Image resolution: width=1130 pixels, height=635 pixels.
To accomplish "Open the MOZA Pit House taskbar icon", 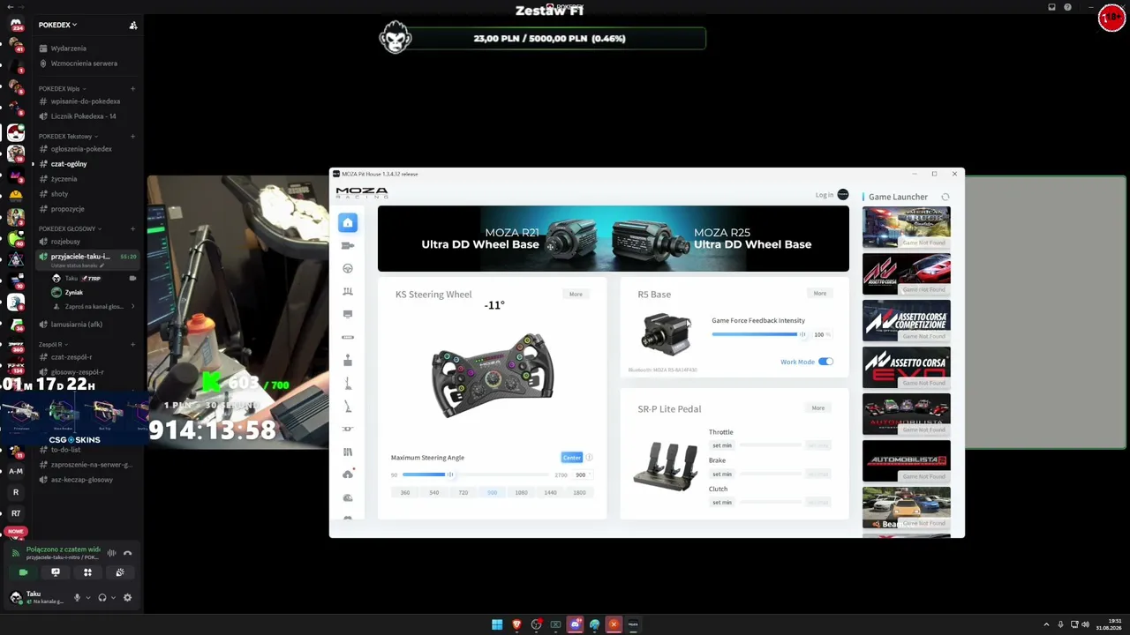I will click(633, 624).
